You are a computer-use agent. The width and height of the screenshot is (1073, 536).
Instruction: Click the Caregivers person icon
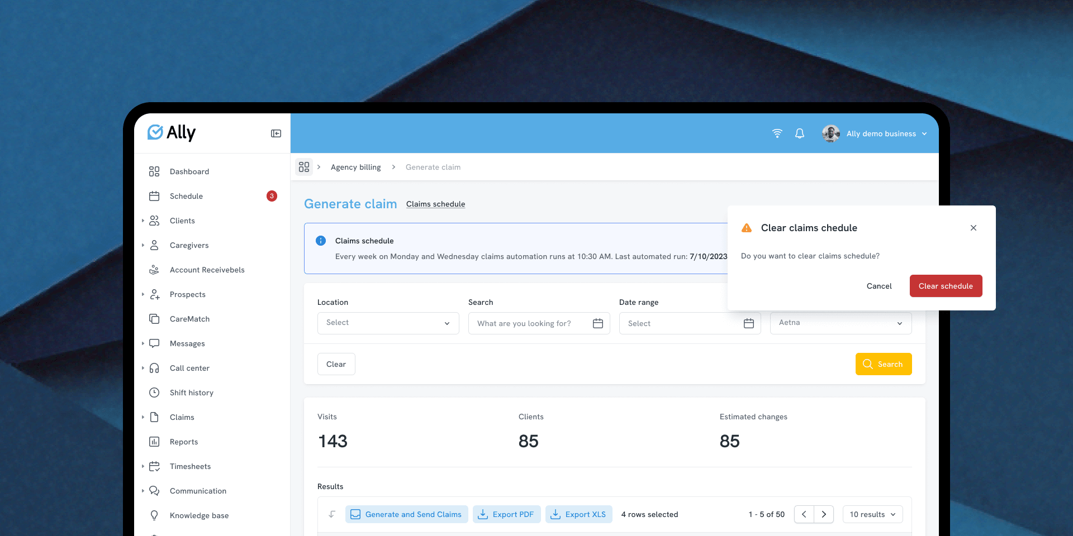pyautogui.click(x=154, y=245)
